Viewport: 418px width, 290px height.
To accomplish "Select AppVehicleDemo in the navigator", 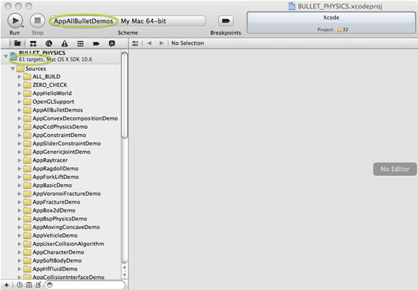I will click(55, 236).
